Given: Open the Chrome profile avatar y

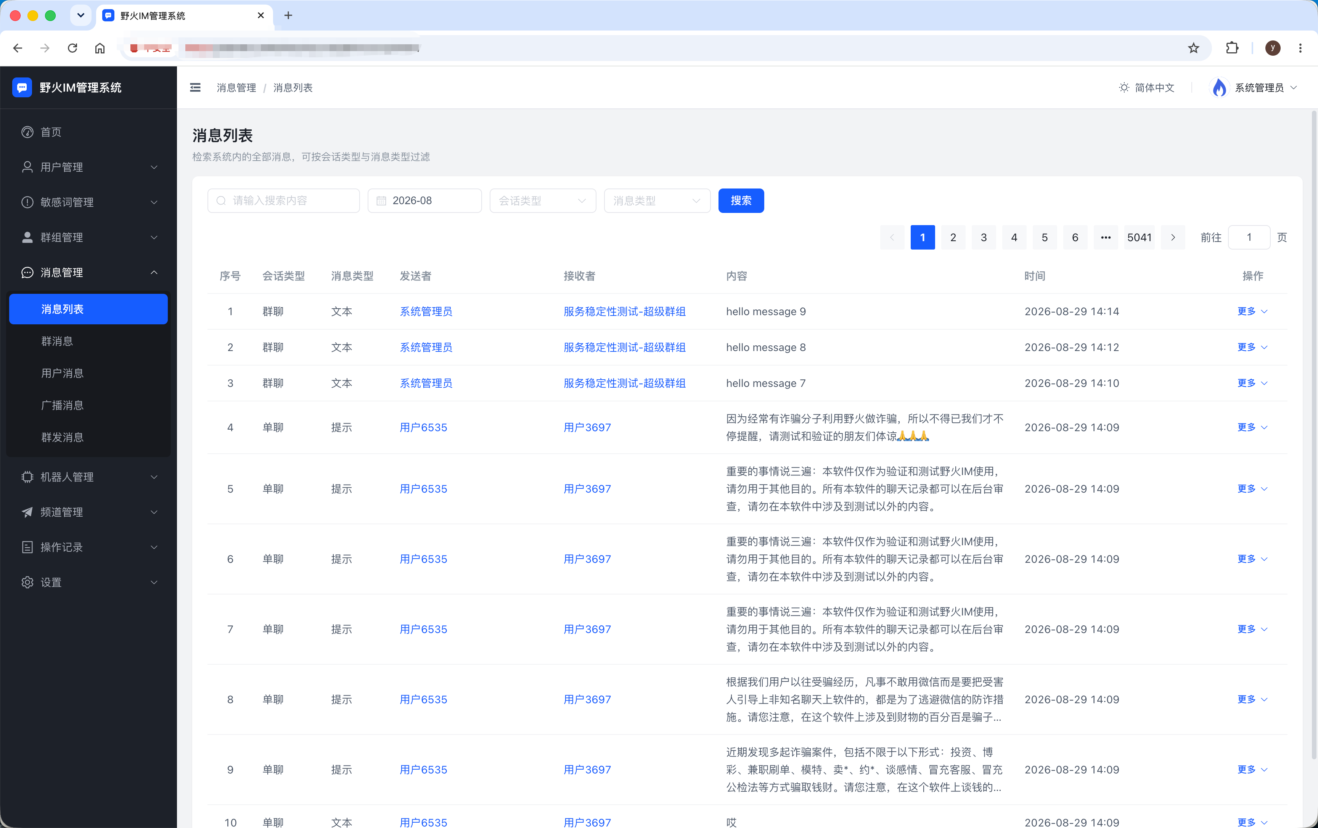Looking at the screenshot, I should point(1273,48).
